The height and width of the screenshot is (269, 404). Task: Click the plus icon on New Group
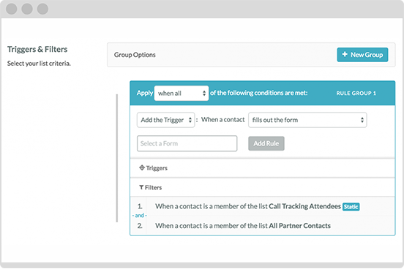[x=345, y=54]
